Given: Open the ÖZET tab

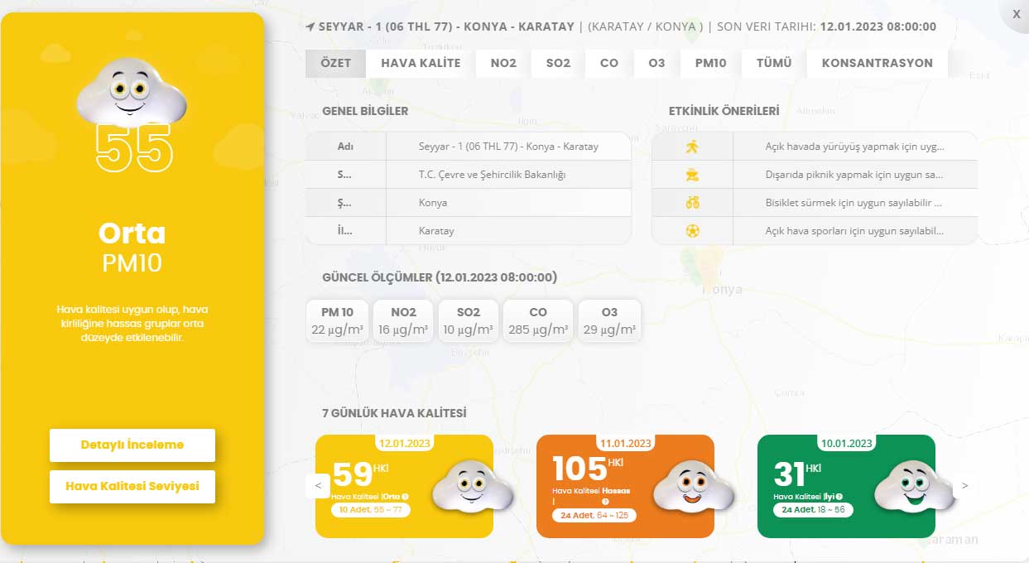Looking at the screenshot, I should (x=335, y=63).
